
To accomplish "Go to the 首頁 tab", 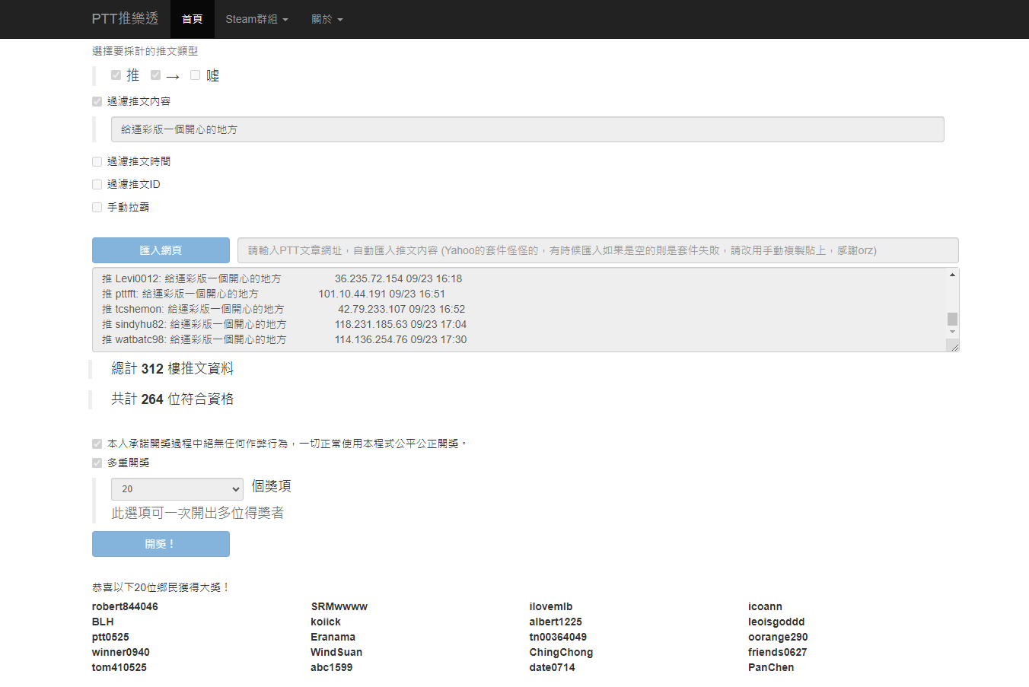I will tap(193, 19).
